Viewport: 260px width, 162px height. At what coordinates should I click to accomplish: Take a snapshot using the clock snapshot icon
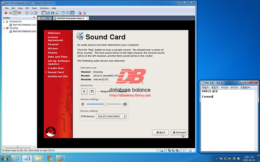tap(27, 13)
